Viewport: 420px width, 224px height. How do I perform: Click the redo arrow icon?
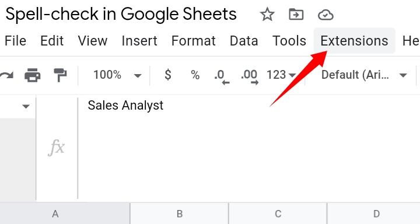click(x=6, y=75)
